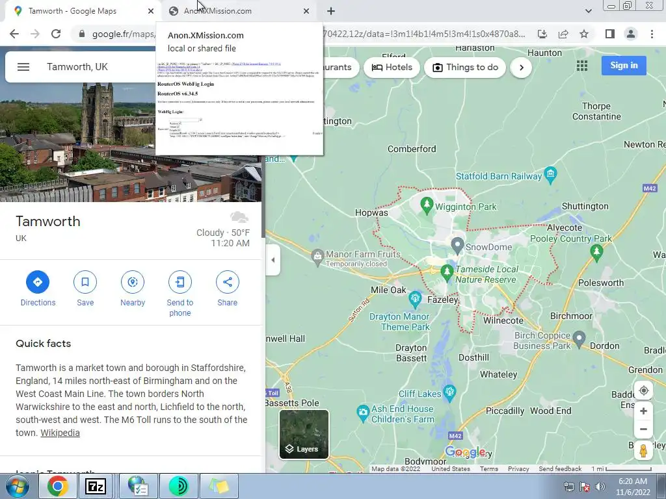Filter the map by Things to do
666x499 pixels.
click(465, 68)
